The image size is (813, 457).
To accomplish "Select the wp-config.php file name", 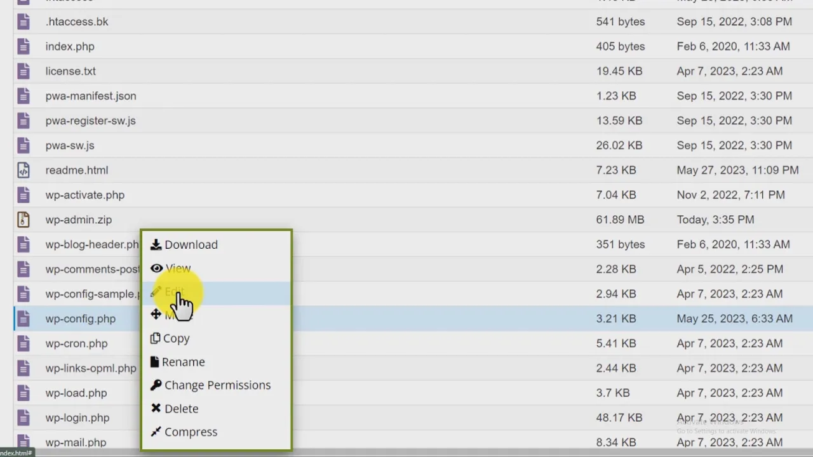I will pyautogui.click(x=81, y=319).
